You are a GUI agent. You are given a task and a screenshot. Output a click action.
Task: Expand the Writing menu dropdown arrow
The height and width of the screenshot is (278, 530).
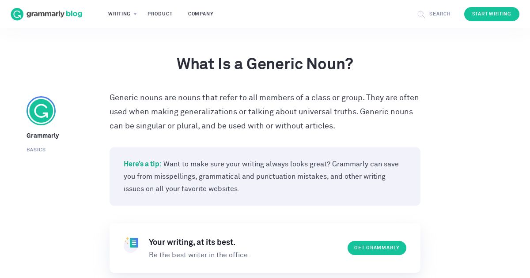(x=135, y=14)
